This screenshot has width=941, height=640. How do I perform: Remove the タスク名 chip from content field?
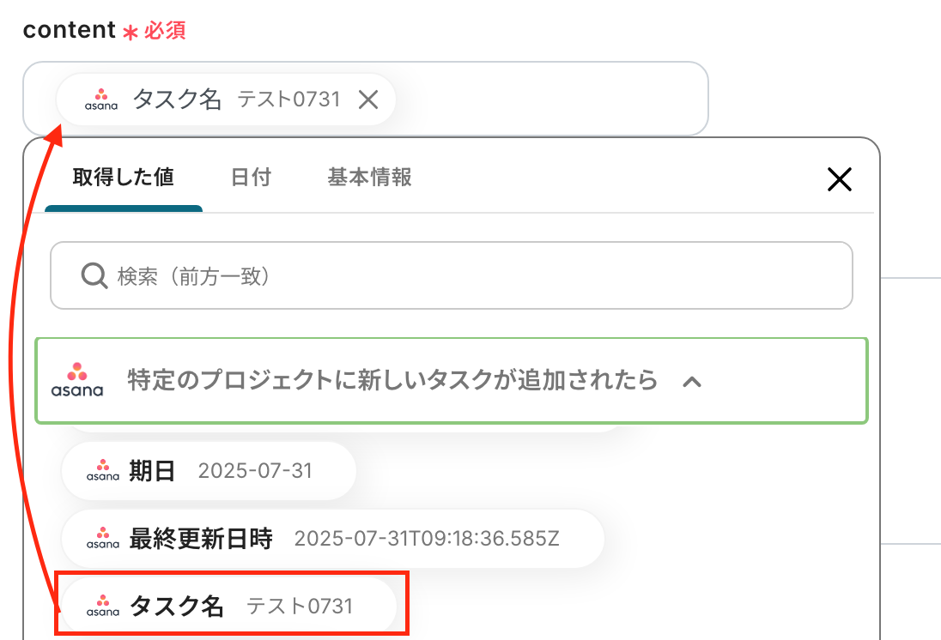[x=368, y=100]
